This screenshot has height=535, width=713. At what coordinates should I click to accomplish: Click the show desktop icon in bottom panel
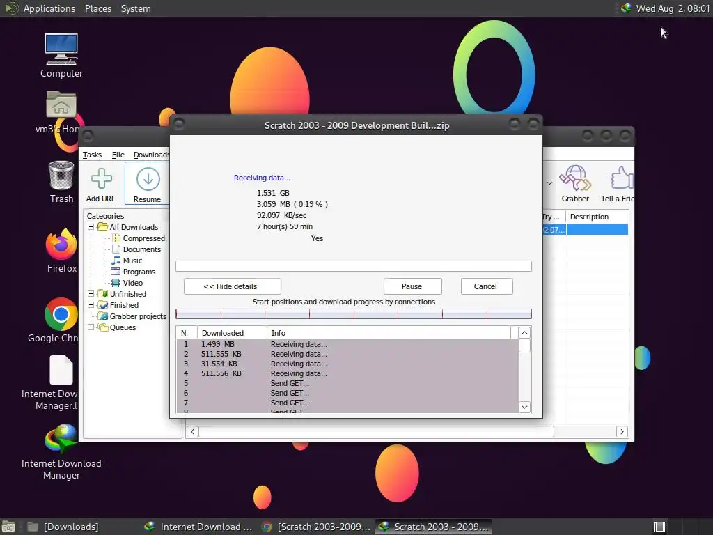coord(8,527)
